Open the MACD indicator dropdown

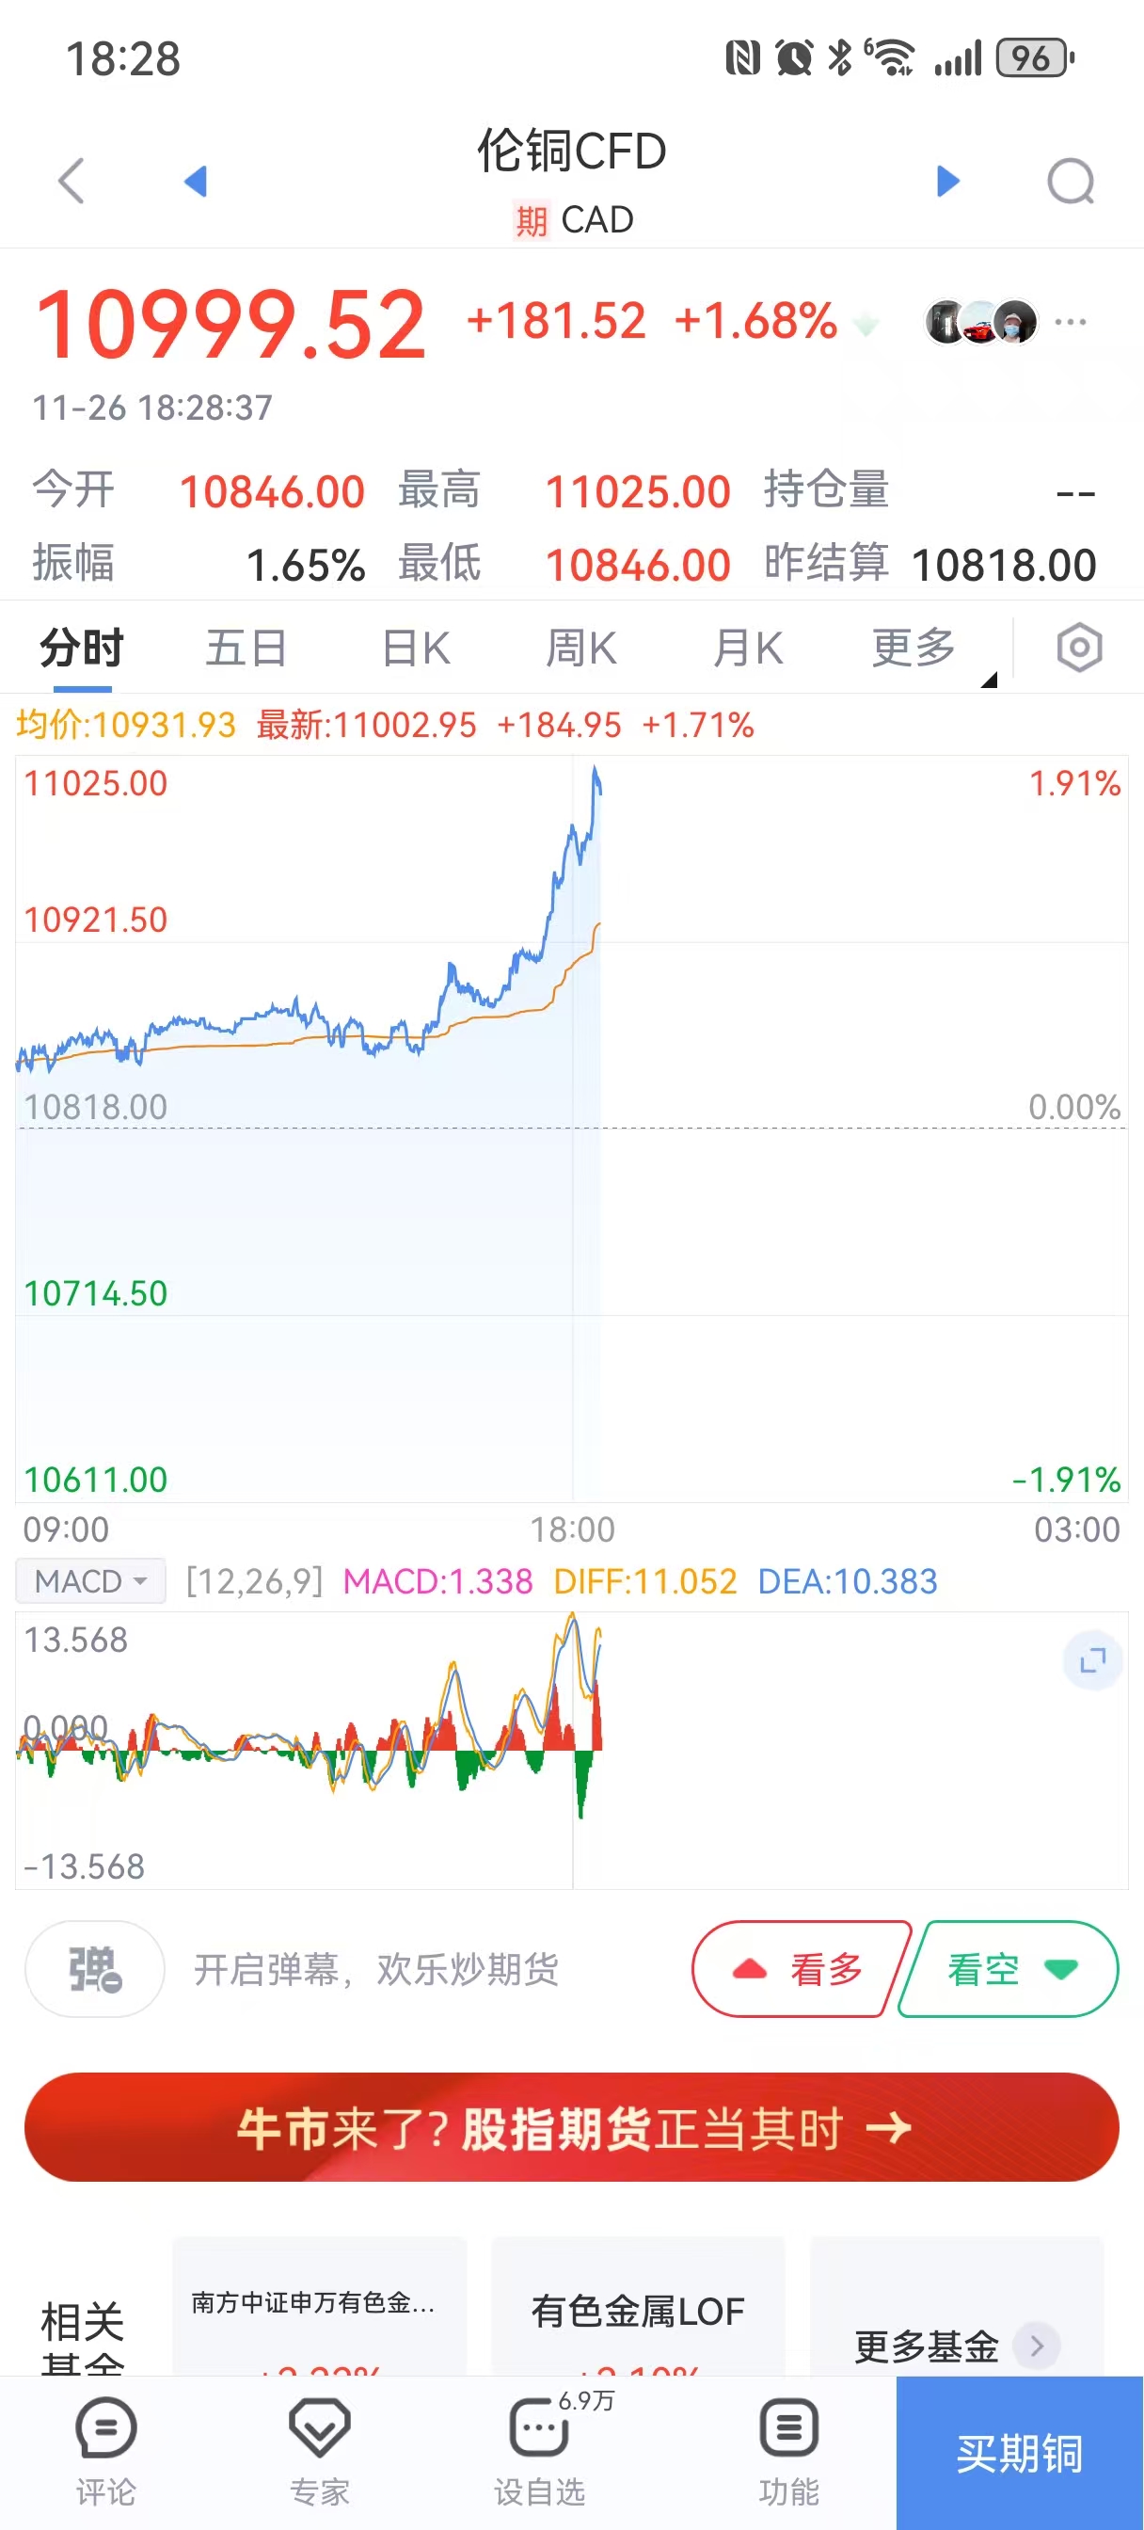(90, 1581)
